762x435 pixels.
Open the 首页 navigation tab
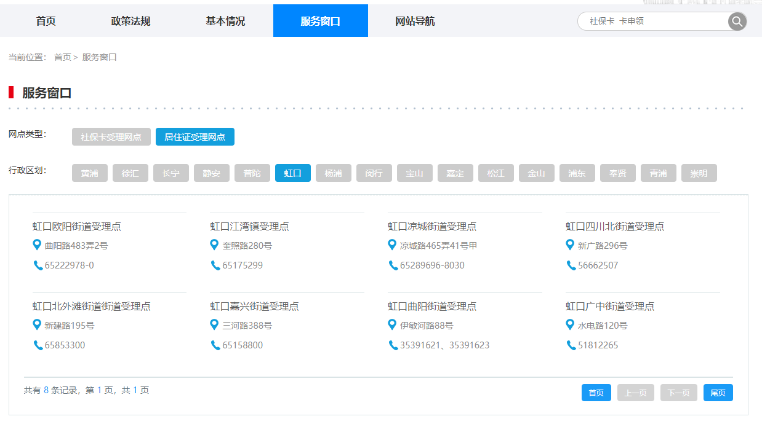(x=46, y=21)
